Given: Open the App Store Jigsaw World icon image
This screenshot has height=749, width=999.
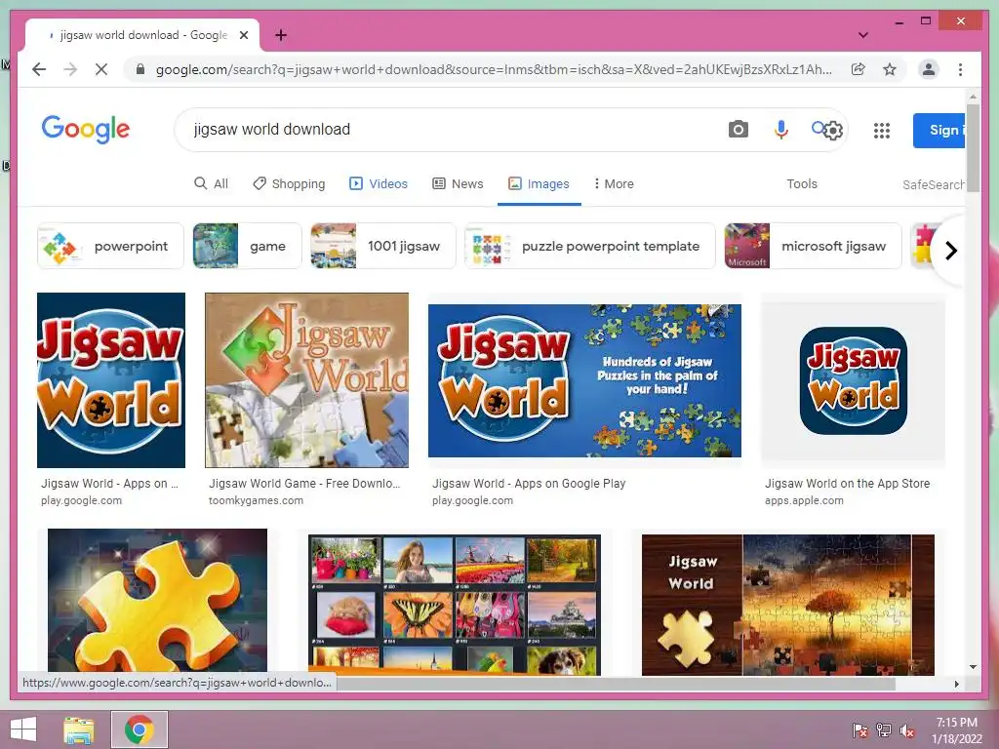Looking at the screenshot, I should click(853, 380).
